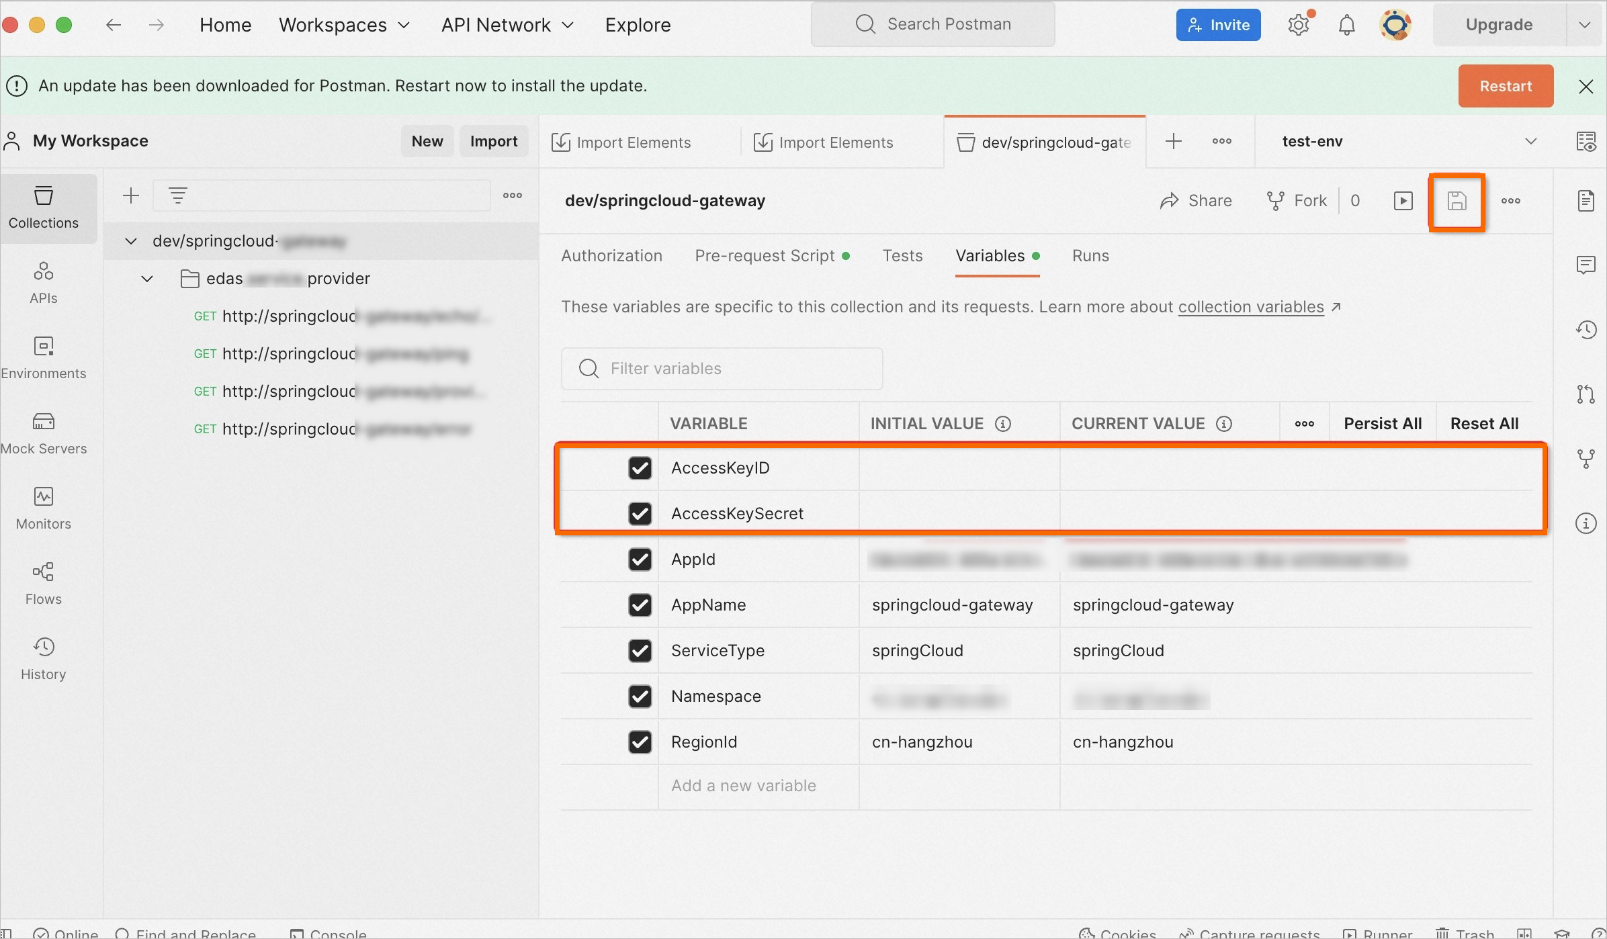Switch to the Authorization tab
Viewport: 1607px width, 939px height.
[611, 256]
